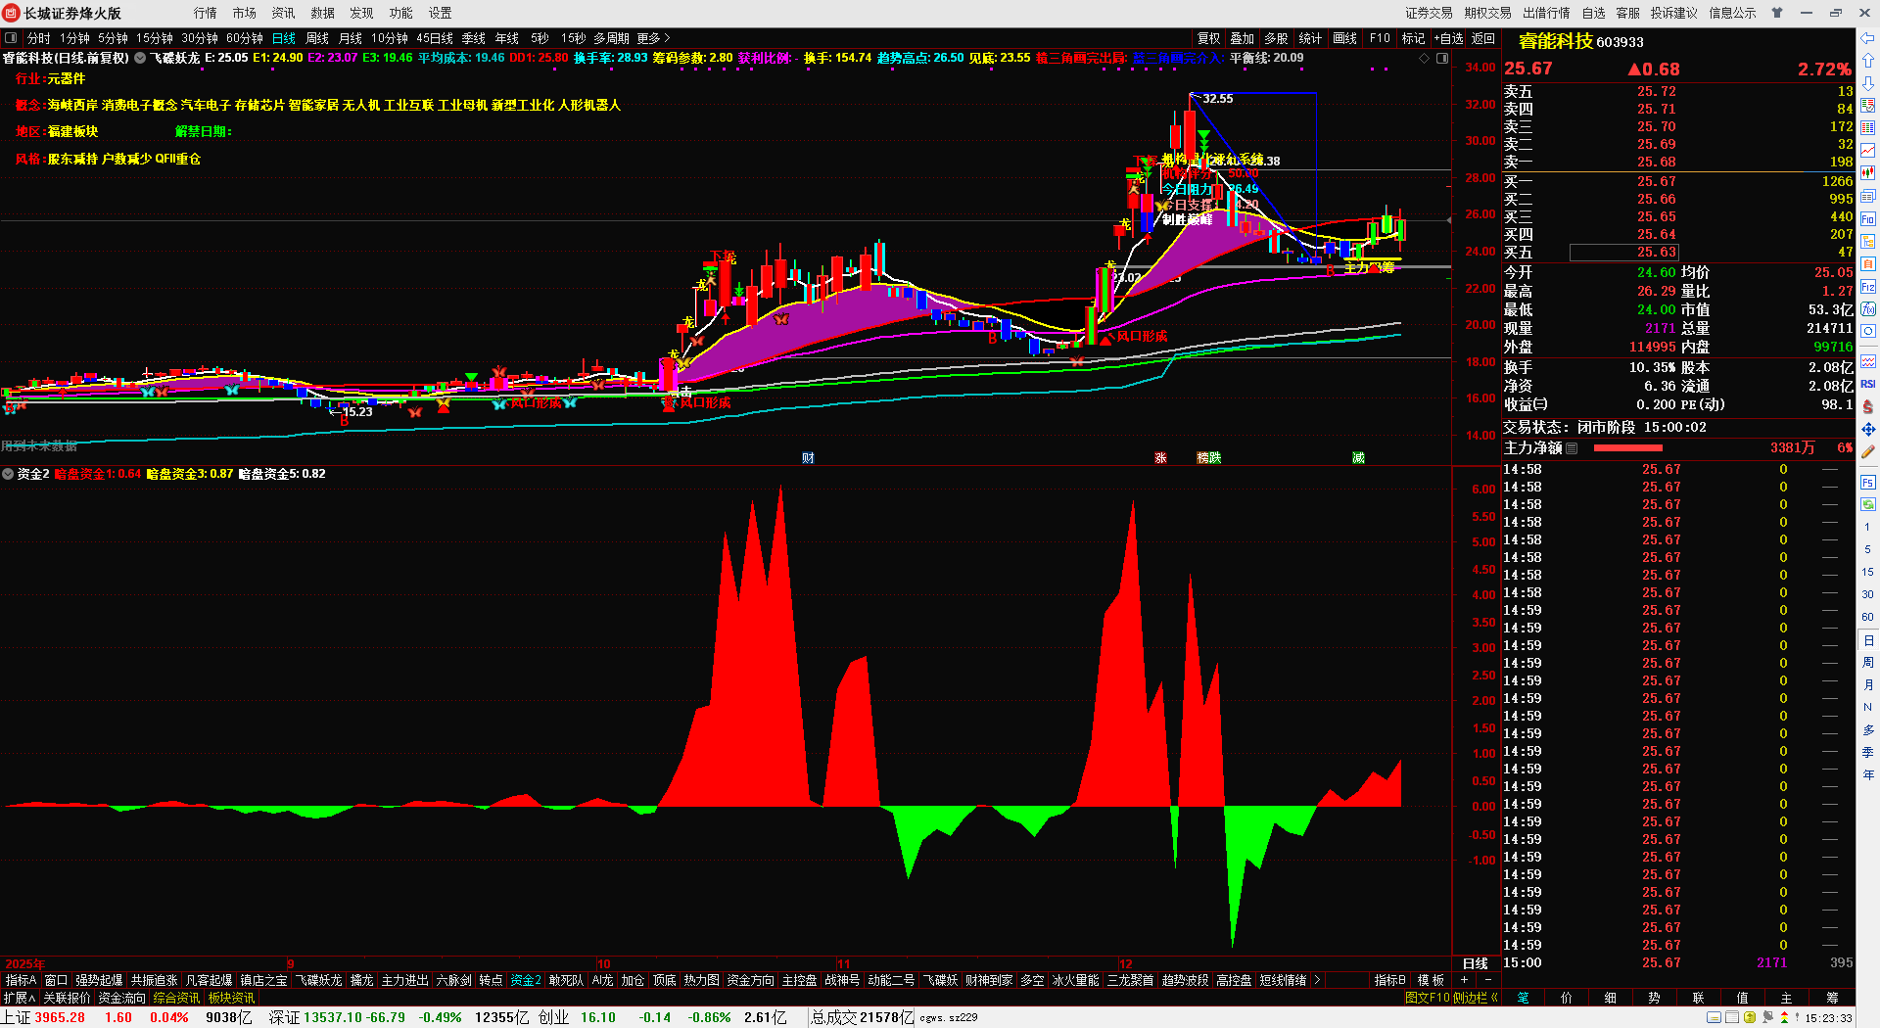Click the list icon beside 主力净额
The image size is (1880, 1028).
(1572, 447)
